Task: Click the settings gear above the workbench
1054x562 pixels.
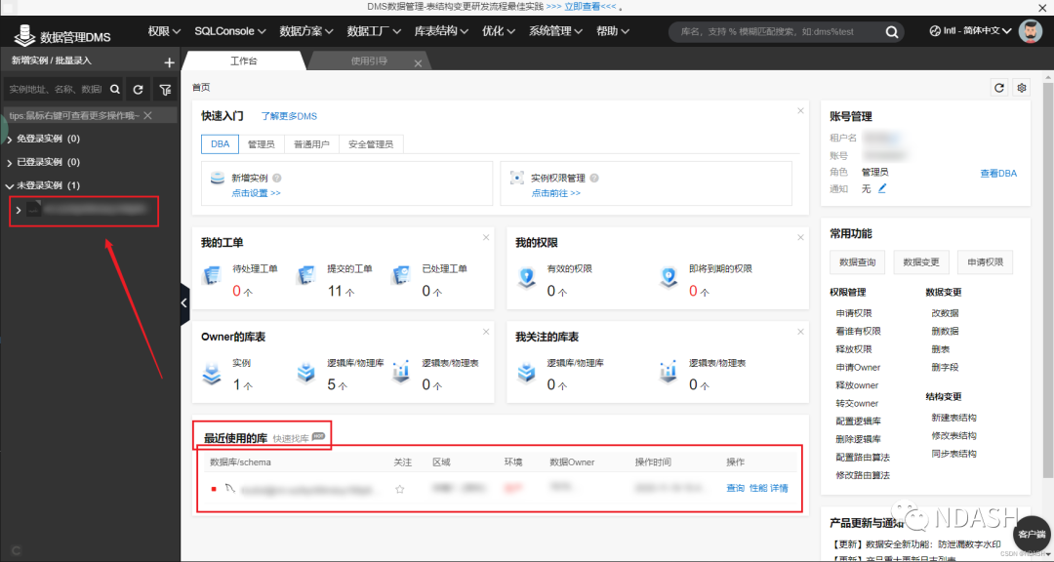Action: (1021, 88)
